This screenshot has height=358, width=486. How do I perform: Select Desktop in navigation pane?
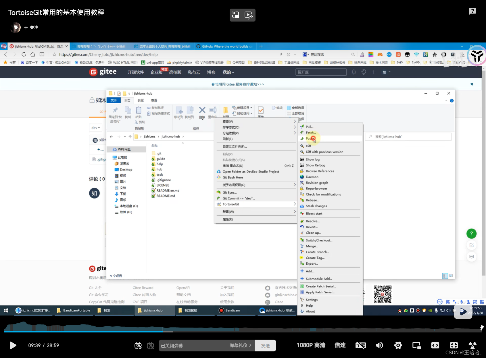(x=126, y=169)
